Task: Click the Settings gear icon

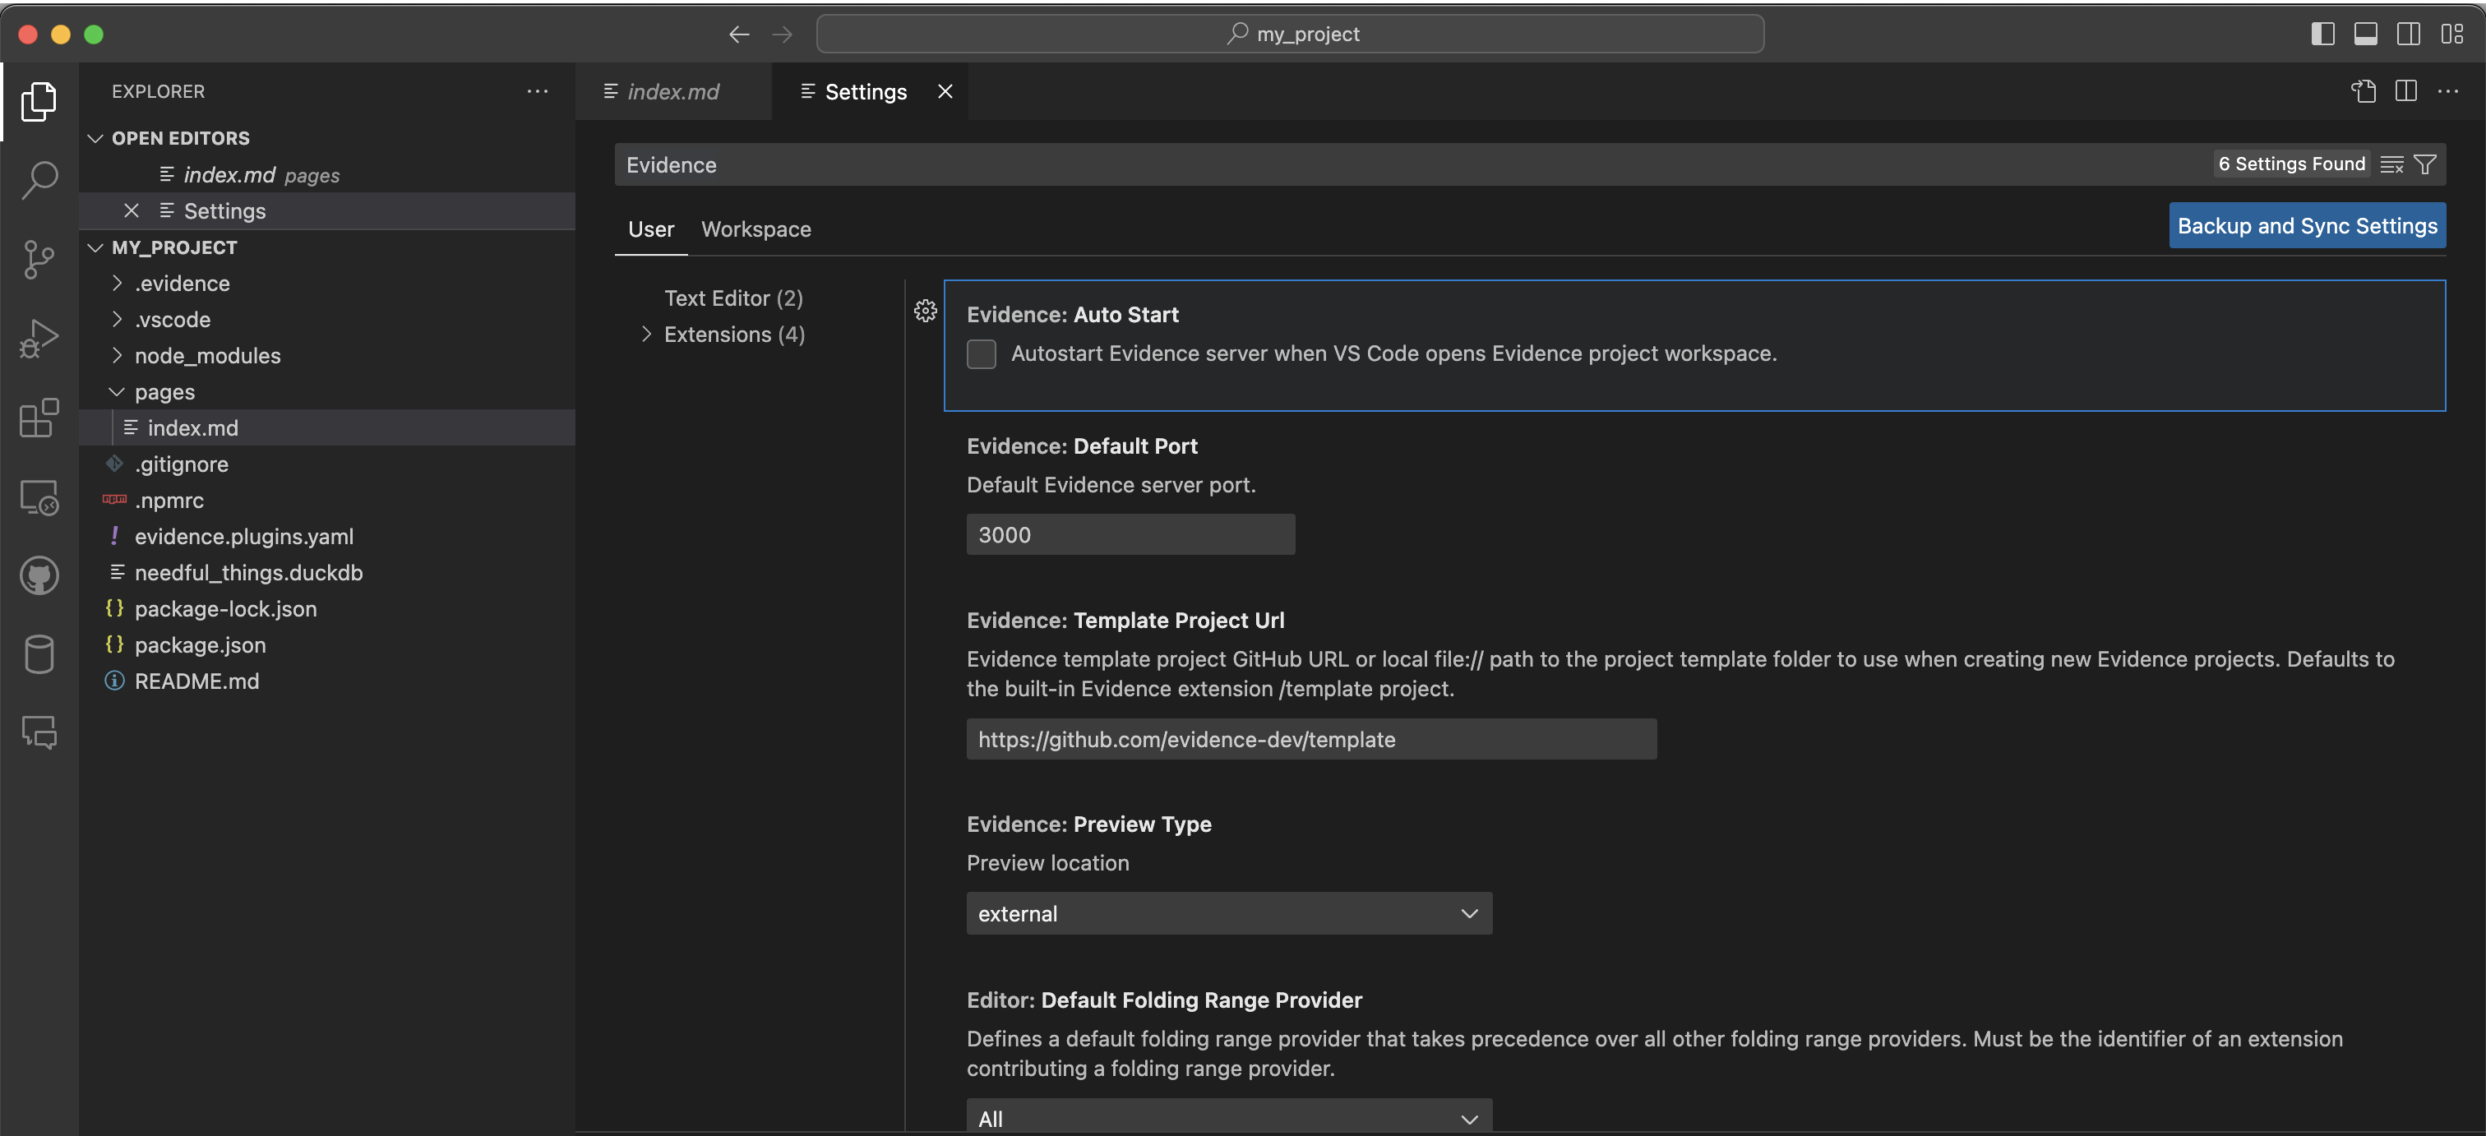Action: coord(922,309)
